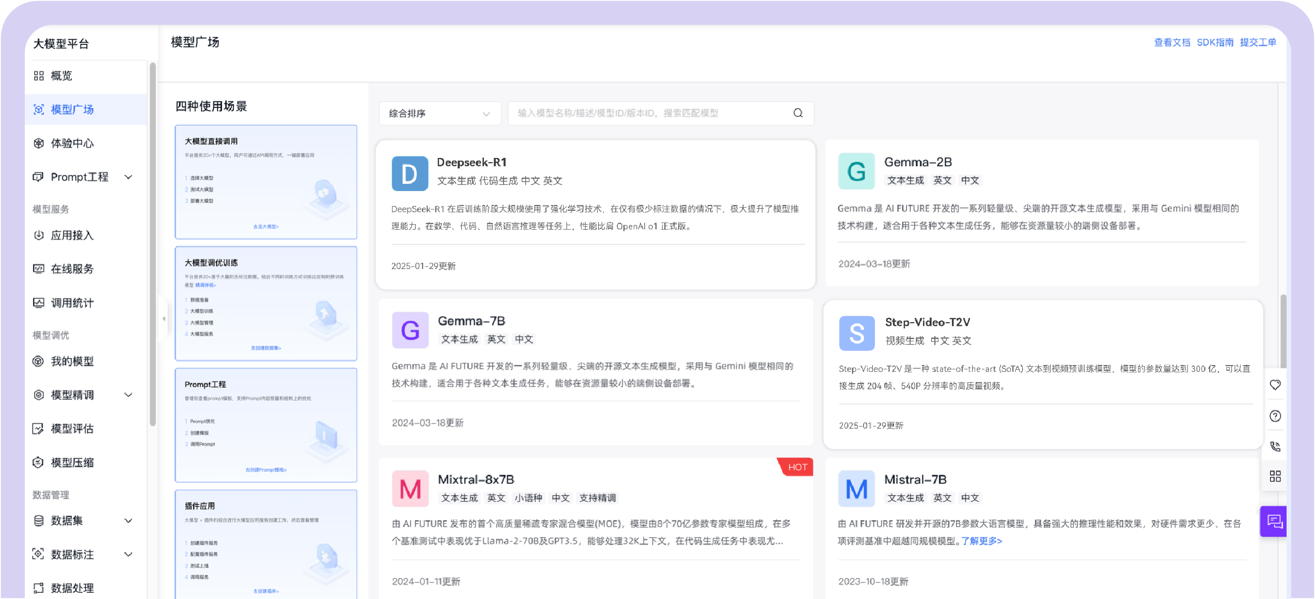Open the 查看文档 link
Image resolution: width=1315 pixels, height=599 pixels.
coord(1172,42)
